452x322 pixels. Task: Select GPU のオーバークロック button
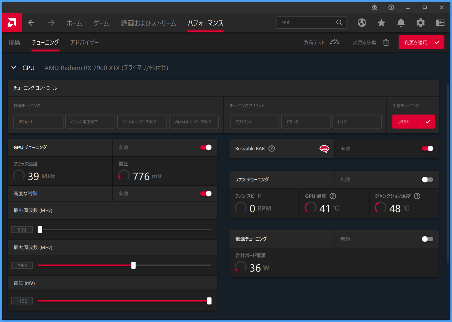[x=142, y=122]
